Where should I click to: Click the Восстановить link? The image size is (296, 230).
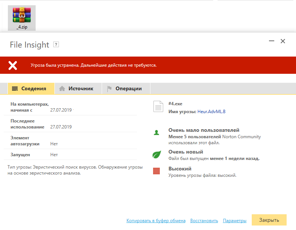(x=204, y=221)
